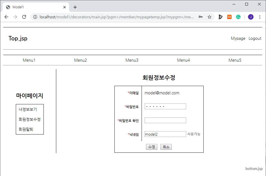266x176 pixels.
Task: Reload the current page
Action: (24, 17)
